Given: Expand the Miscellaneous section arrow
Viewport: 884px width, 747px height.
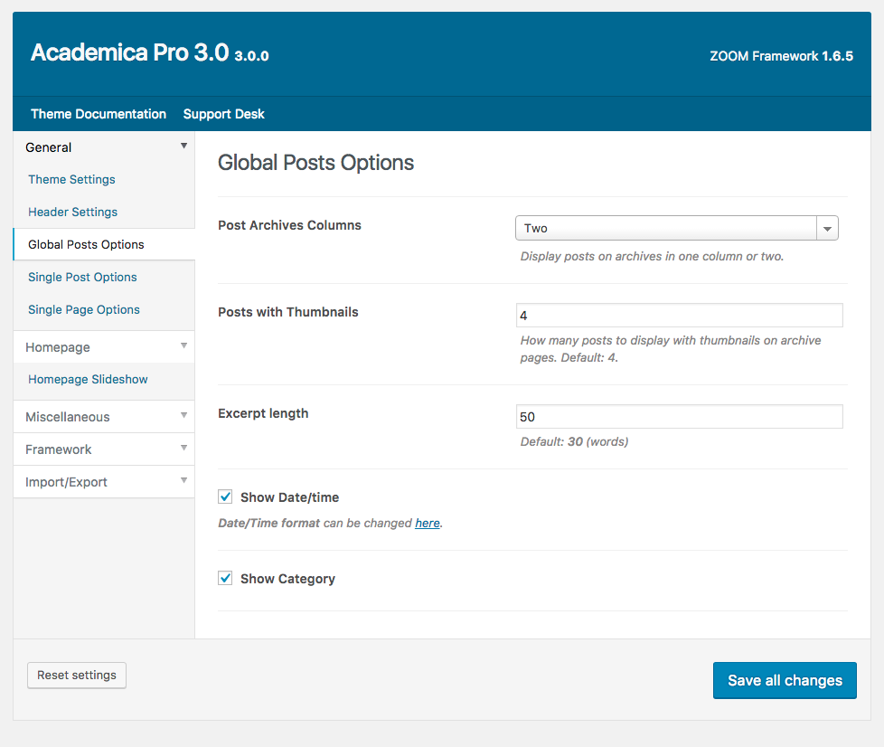Looking at the screenshot, I should pos(183,416).
